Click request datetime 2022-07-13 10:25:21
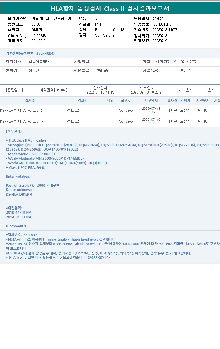Image resolution: width=220 pixels, height=349 pixels. click(x=147, y=92)
